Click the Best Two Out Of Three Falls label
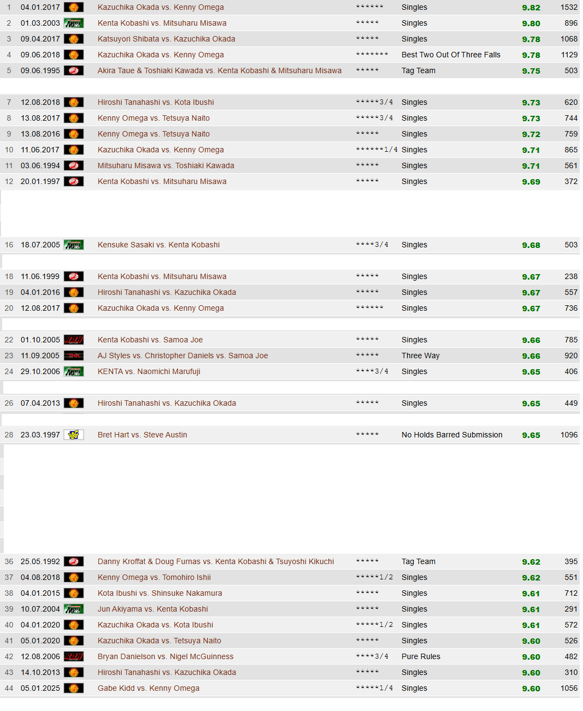583x711 pixels. pyautogui.click(x=451, y=55)
